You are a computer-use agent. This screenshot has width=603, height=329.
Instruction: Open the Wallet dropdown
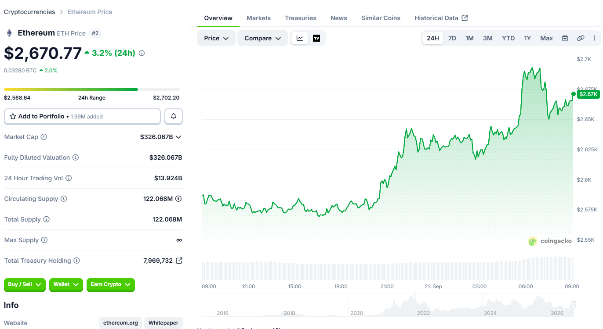click(66, 285)
